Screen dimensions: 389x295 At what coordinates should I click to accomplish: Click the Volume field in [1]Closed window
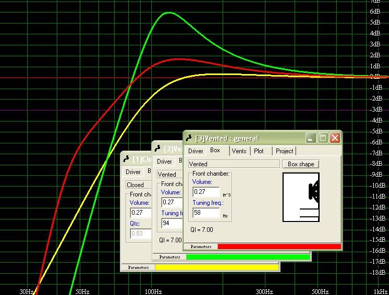point(141,213)
